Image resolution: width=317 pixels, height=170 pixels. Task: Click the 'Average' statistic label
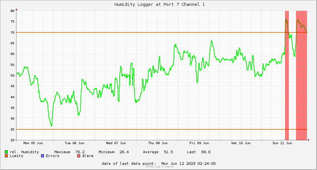(x=151, y=152)
